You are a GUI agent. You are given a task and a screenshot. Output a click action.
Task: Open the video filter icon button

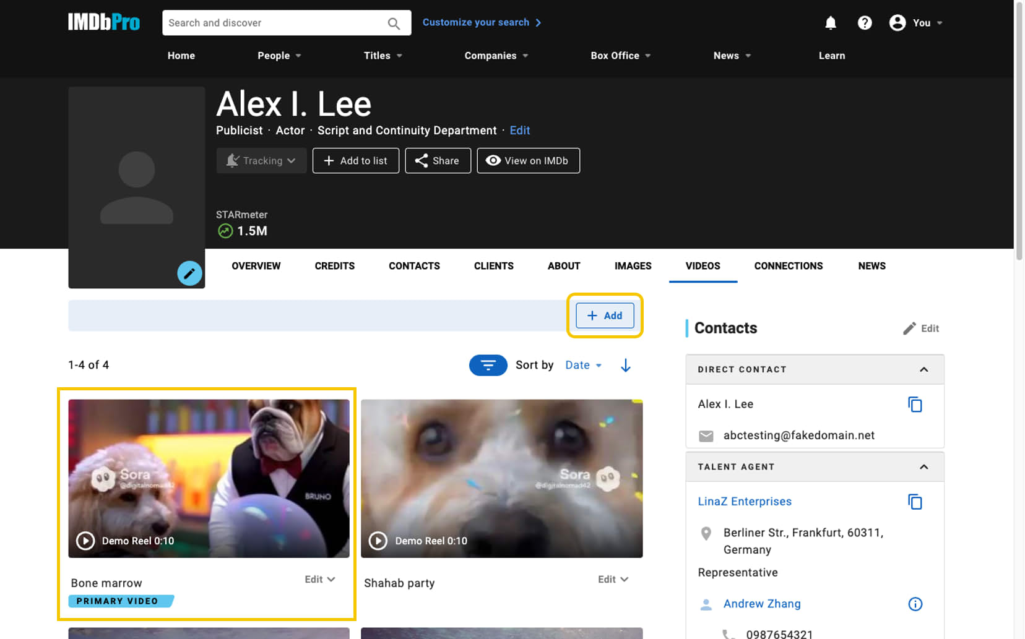pyautogui.click(x=488, y=365)
